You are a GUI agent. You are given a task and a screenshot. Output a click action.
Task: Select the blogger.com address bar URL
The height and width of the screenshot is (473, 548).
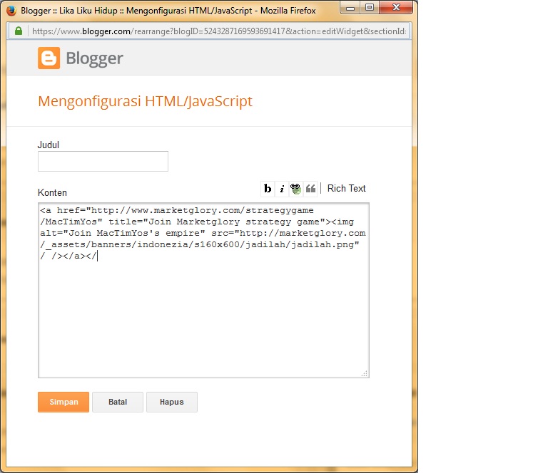click(219, 31)
